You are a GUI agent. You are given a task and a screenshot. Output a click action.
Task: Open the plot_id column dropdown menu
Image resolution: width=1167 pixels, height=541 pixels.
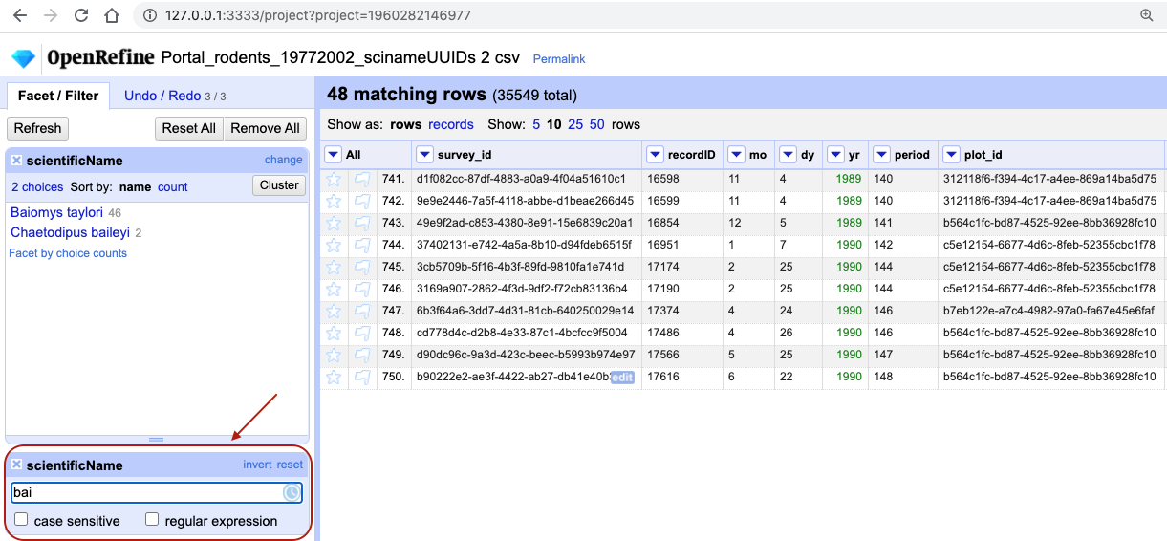click(x=952, y=155)
